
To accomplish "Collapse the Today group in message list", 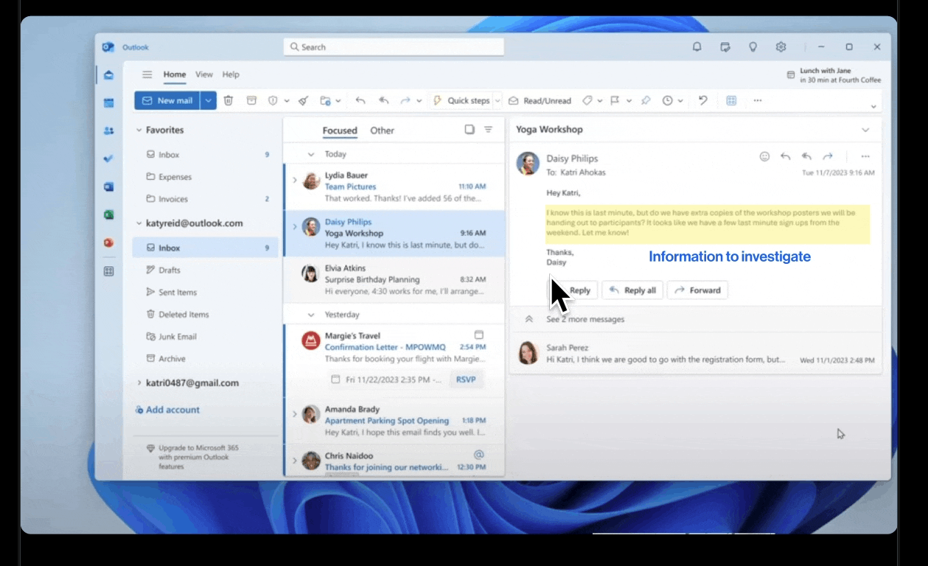I will pos(311,154).
